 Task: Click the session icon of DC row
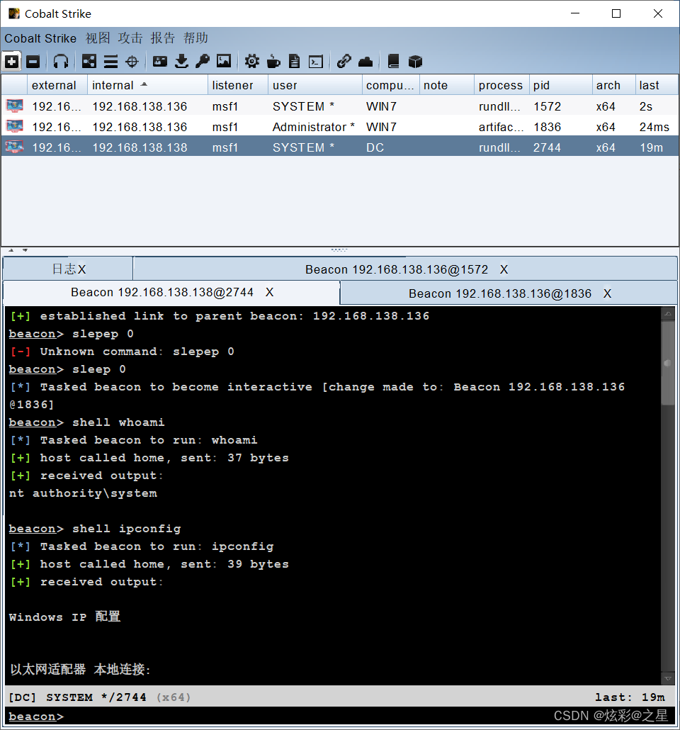[14, 147]
